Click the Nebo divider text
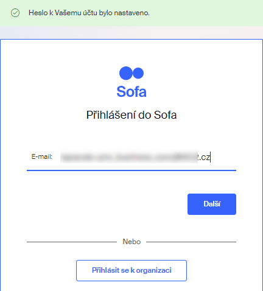 point(131,242)
